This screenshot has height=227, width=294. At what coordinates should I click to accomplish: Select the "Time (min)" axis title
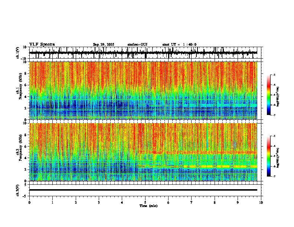148,206
